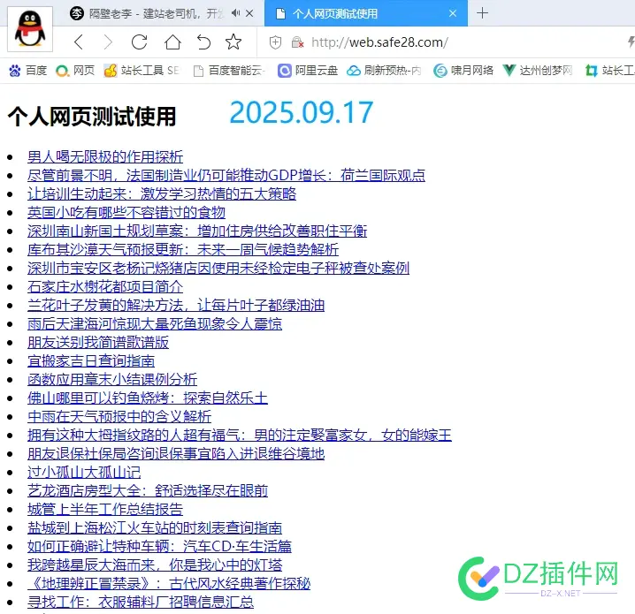Open link 艺龙酒店房型大全

coord(148,491)
